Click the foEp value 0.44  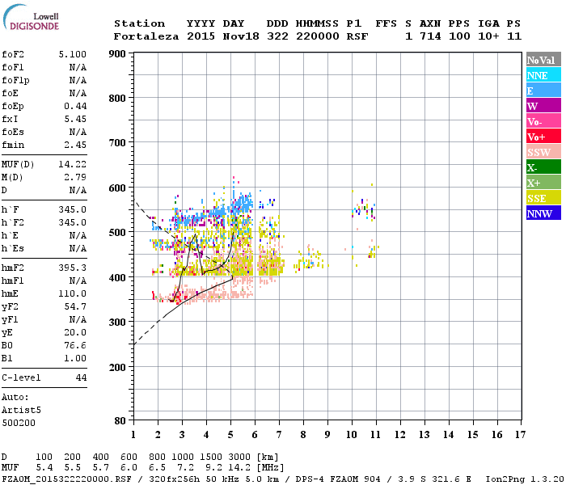pos(75,106)
